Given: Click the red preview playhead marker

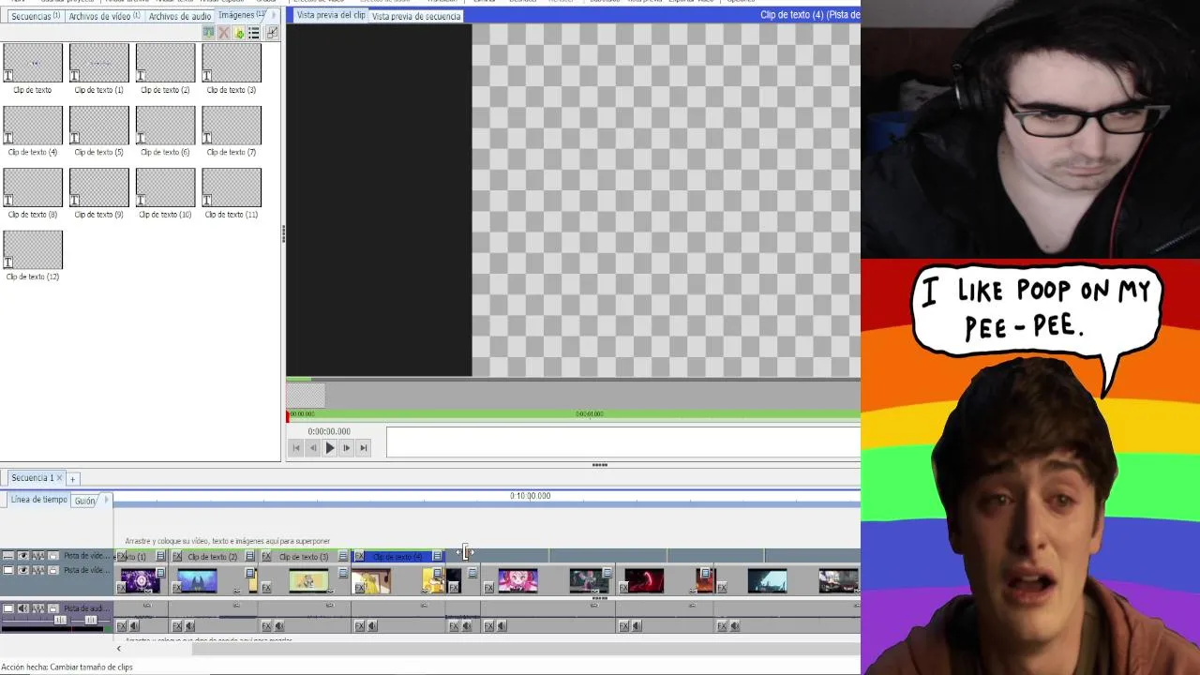Looking at the screenshot, I should (x=288, y=414).
